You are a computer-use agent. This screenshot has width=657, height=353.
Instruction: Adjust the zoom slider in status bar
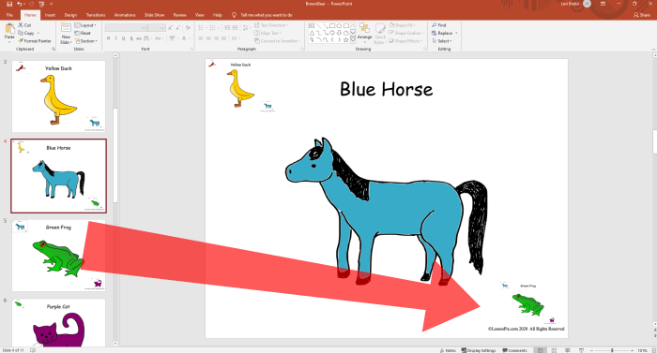[x=612, y=350]
